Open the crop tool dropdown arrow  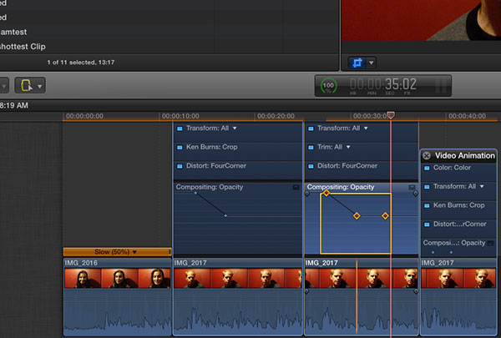pyautogui.click(x=372, y=63)
